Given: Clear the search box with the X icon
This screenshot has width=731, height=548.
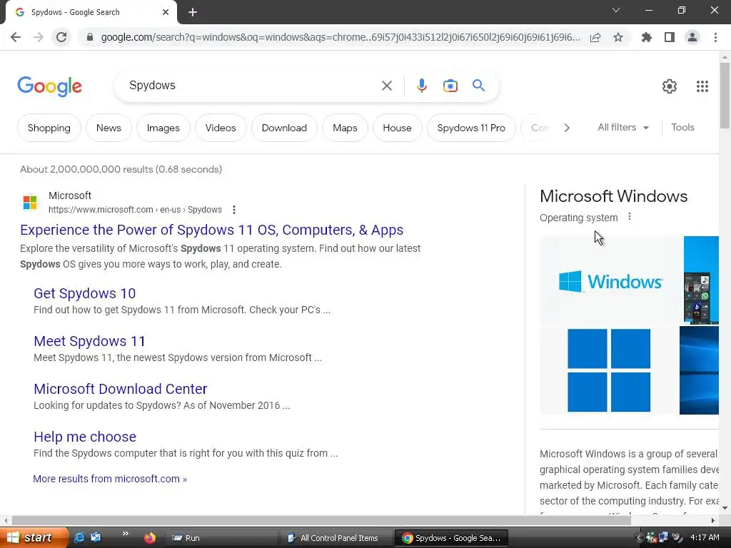Looking at the screenshot, I should click(386, 86).
